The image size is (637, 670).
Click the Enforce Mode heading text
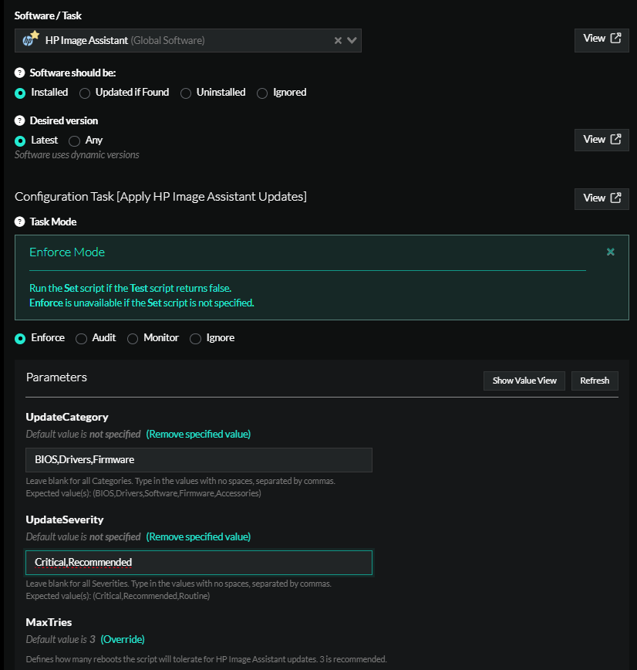pyautogui.click(x=67, y=252)
